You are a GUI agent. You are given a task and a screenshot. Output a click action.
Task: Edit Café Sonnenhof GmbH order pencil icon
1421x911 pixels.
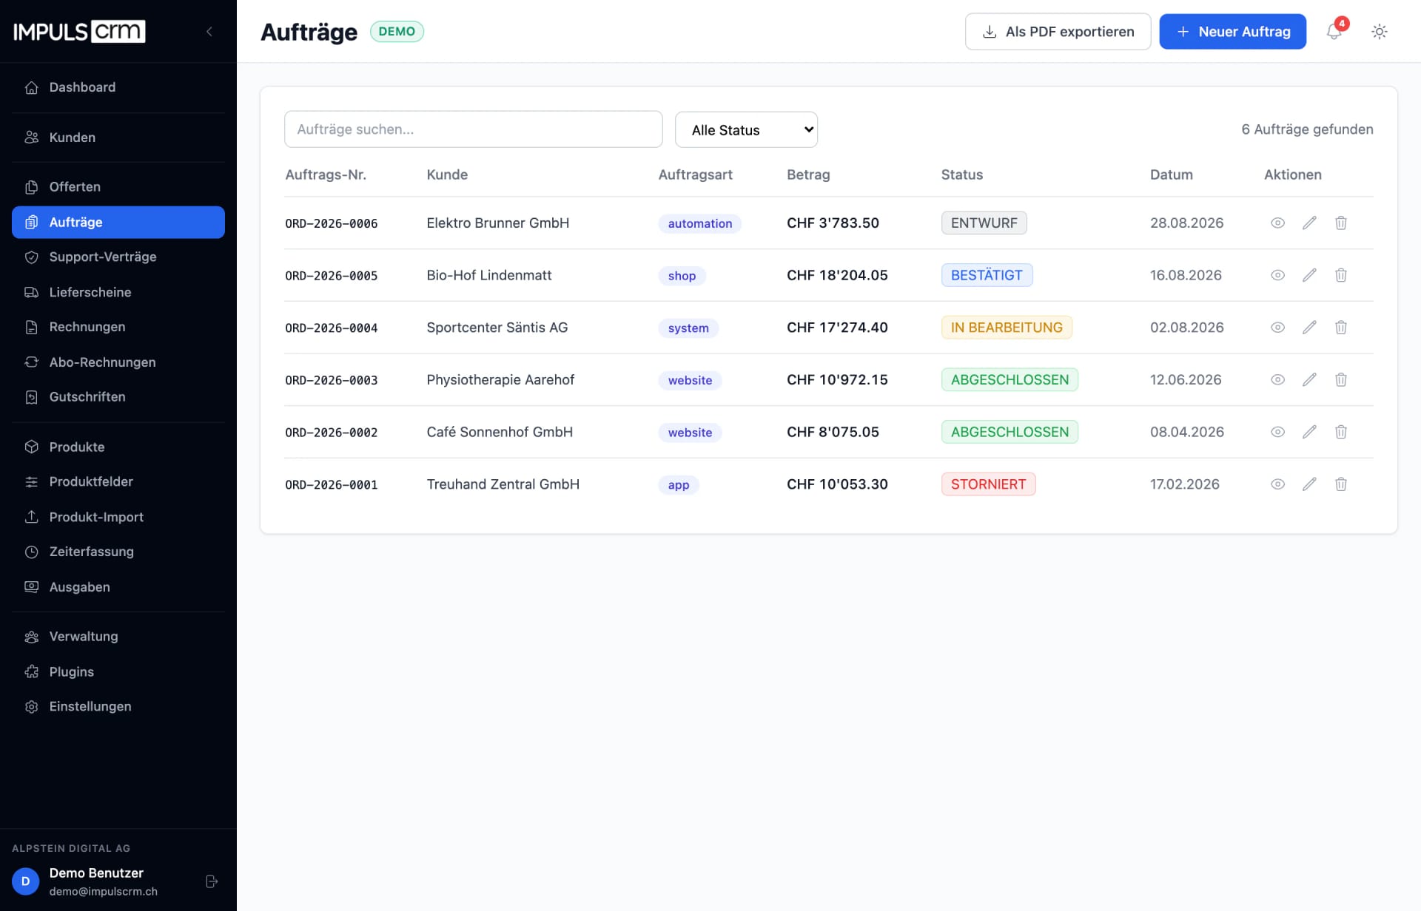coord(1309,432)
